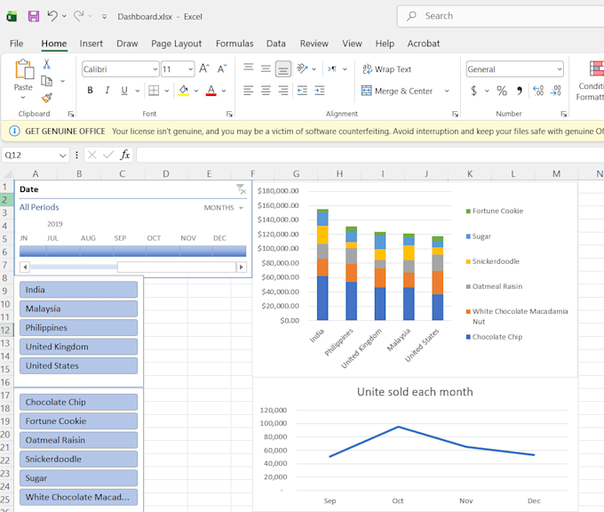Switch to the Insert tab
Viewport: 604px width, 512px height.
tap(91, 44)
